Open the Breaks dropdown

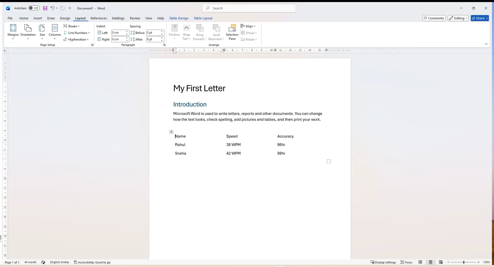pos(72,26)
